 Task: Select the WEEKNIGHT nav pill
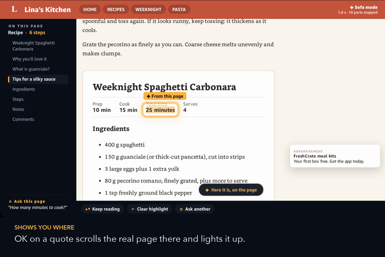pyautogui.click(x=148, y=10)
